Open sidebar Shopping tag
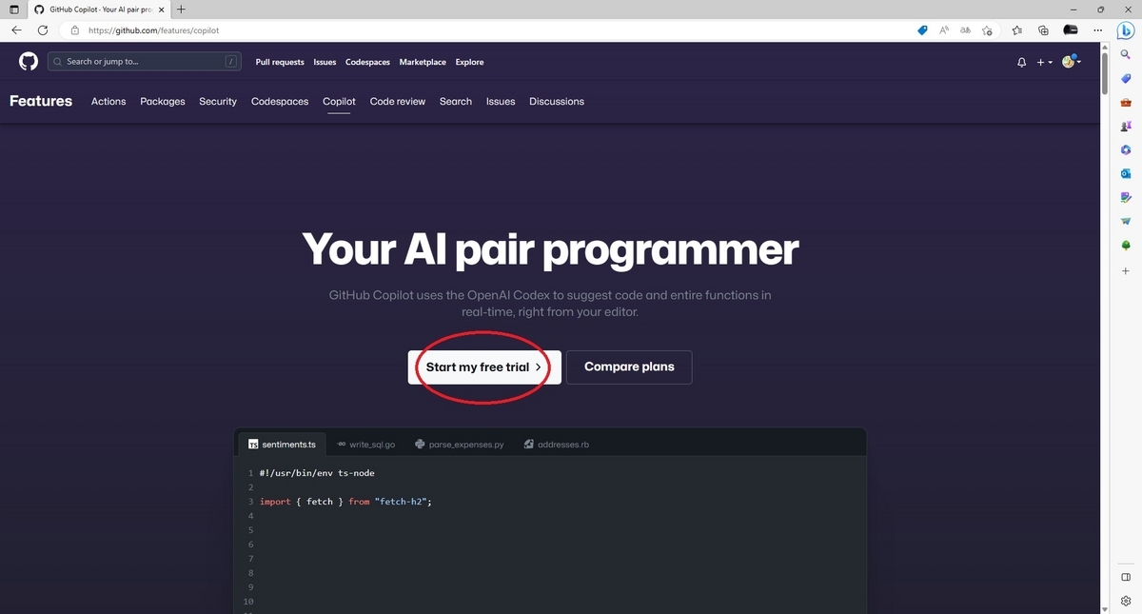This screenshot has height=614, width=1142. [x=1126, y=78]
